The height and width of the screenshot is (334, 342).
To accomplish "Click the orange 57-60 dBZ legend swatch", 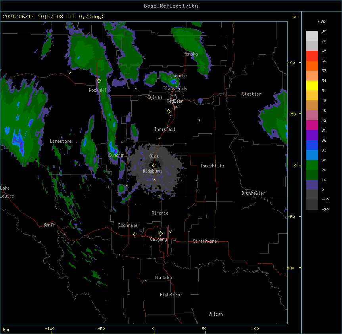I will point(312,65).
